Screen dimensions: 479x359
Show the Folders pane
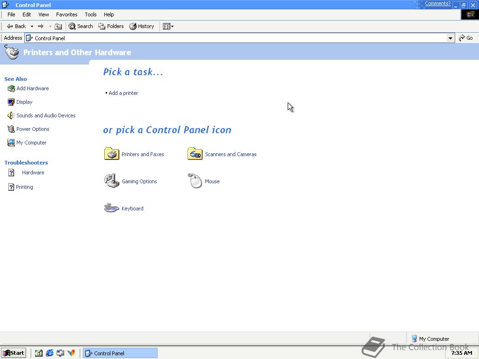(x=111, y=26)
